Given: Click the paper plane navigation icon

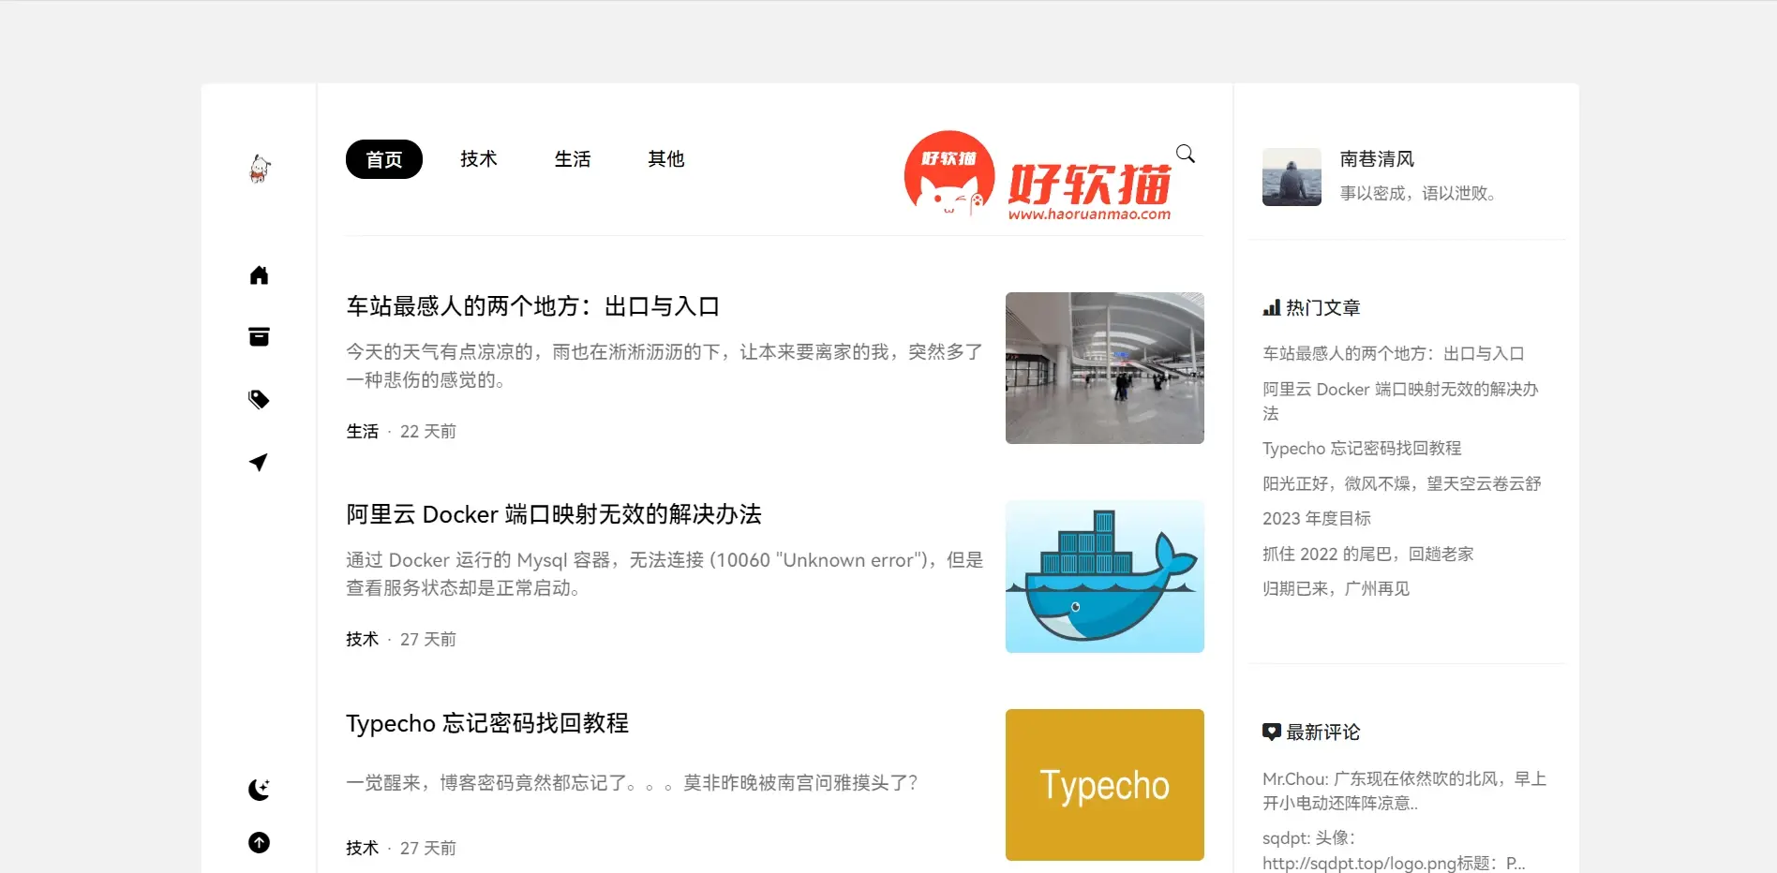Looking at the screenshot, I should point(259,462).
